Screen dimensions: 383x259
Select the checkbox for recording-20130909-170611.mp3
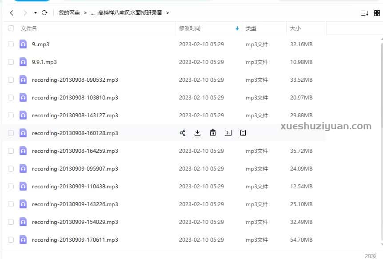click(x=11, y=239)
